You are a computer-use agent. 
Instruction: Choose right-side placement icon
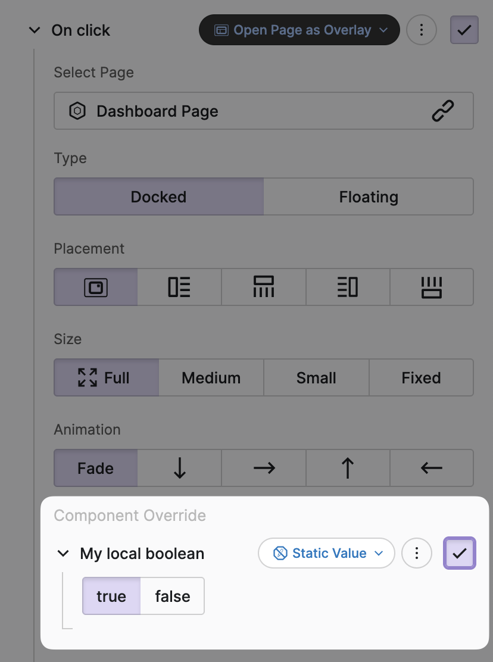tap(348, 288)
